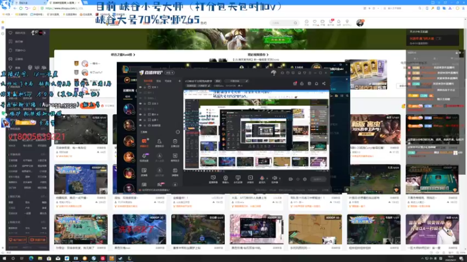The width and height of the screenshot is (467, 262).
Task: Click the grey start streaming button
Action: point(318,179)
